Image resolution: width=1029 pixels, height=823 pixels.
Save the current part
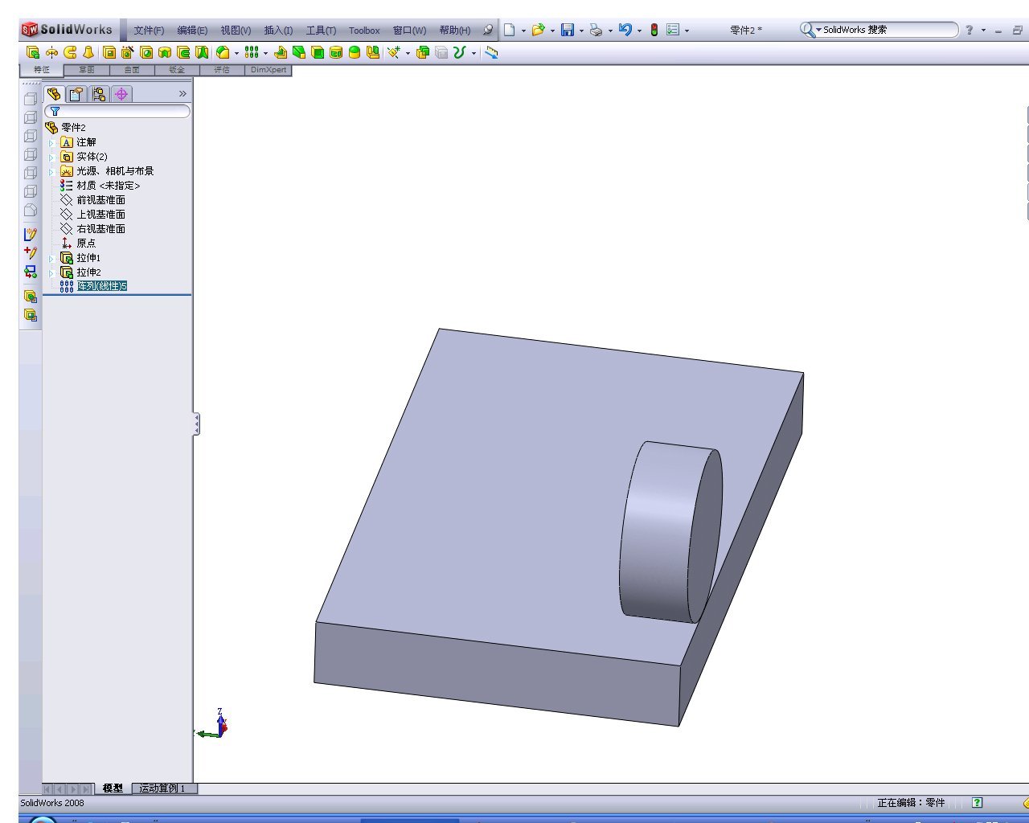click(x=568, y=30)
